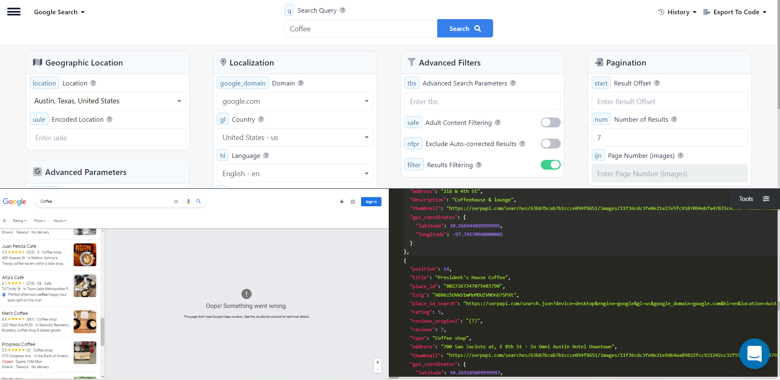Enable Adult Content Filtering
780x380 pixels.
pos(550,122)
